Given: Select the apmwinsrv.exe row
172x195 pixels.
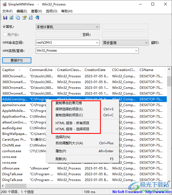Looking at the screenshot, I should click(14, 105).
